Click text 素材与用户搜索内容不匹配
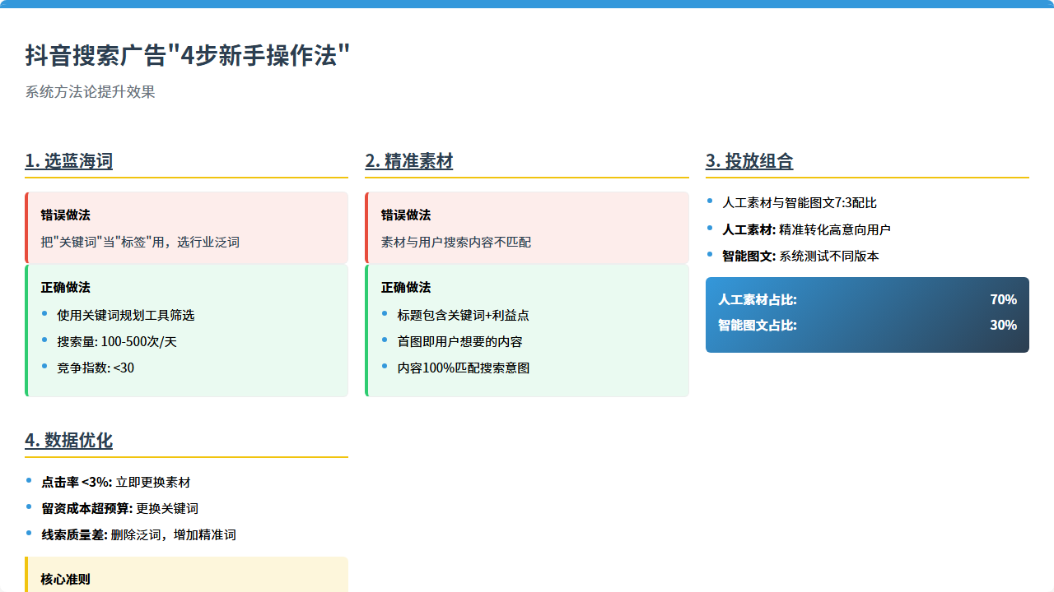The width and height of the screenshot is (1054, 592). click(456, 243)
